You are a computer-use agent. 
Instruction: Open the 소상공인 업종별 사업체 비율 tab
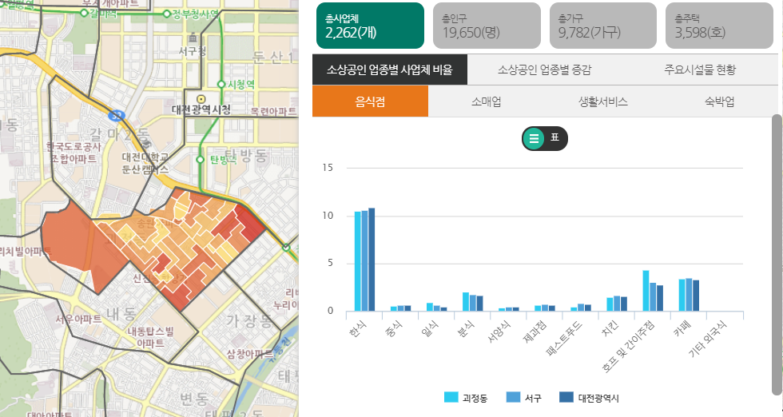pyautogui.click(x=390, y=70)
